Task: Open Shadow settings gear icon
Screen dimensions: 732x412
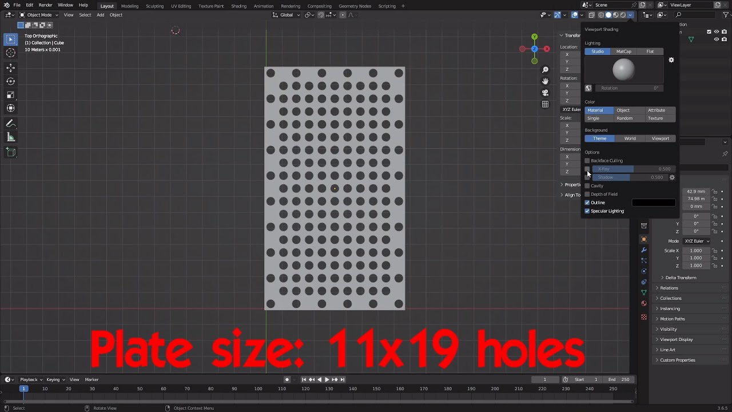Action: click(672, 177)
